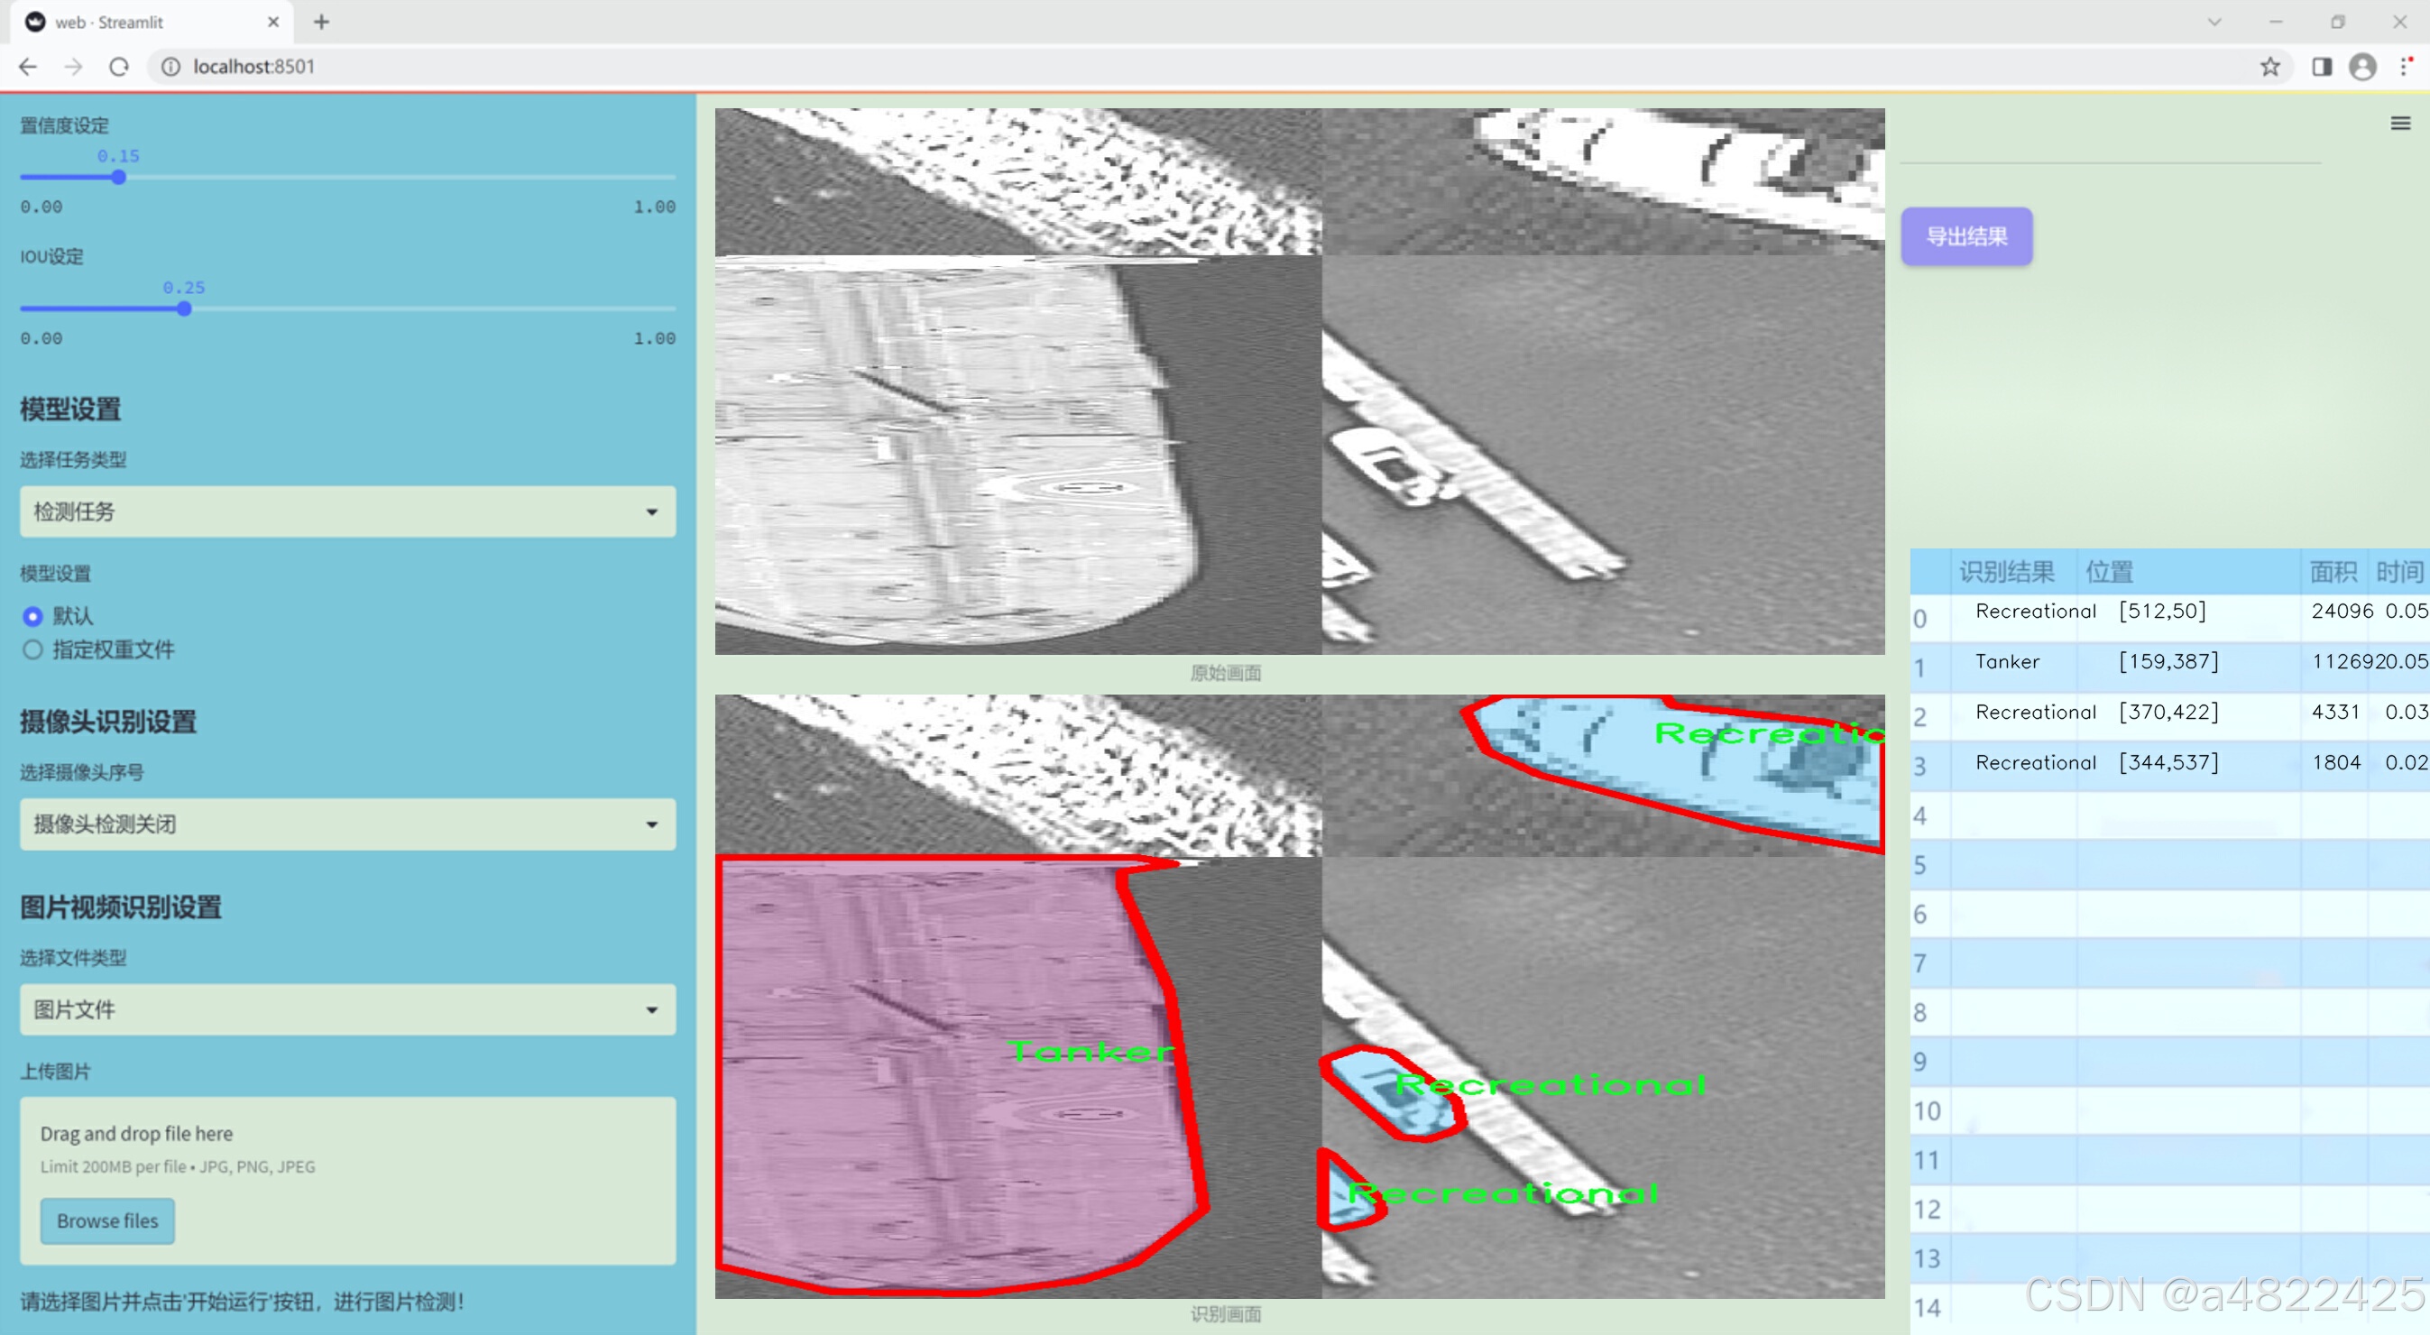Select the 默认 model radio option

click(x=33, y=617)
